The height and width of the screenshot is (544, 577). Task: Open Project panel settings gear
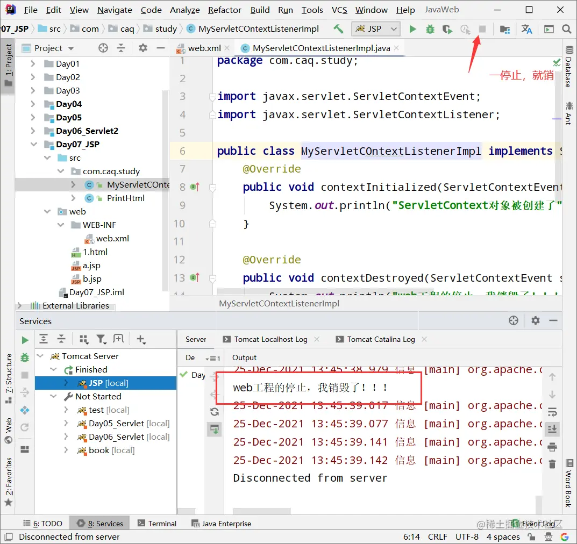pyautogui.click(x=143, y=48)
